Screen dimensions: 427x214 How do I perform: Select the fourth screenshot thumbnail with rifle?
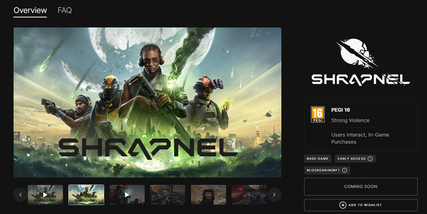coord(168,195)
